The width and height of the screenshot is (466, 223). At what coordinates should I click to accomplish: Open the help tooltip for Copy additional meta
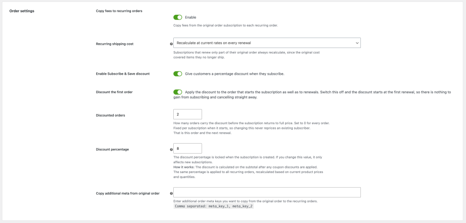tap(171, 194)
